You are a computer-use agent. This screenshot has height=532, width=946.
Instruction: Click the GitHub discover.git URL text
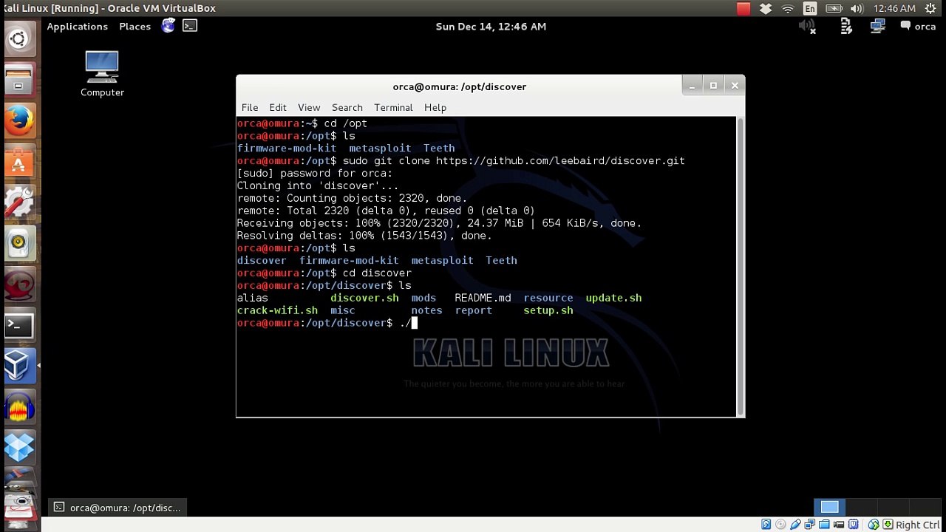(560, 160)
